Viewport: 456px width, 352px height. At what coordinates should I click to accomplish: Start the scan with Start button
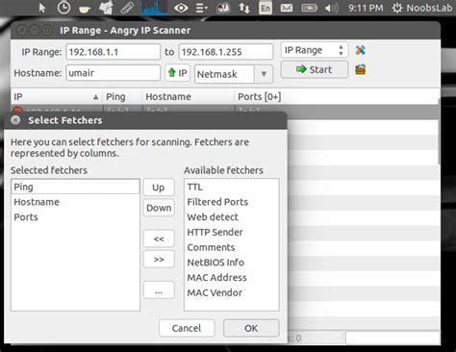(315, 69)
